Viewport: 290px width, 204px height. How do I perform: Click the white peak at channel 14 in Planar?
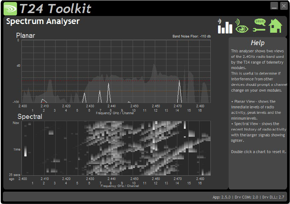(179, 92)
